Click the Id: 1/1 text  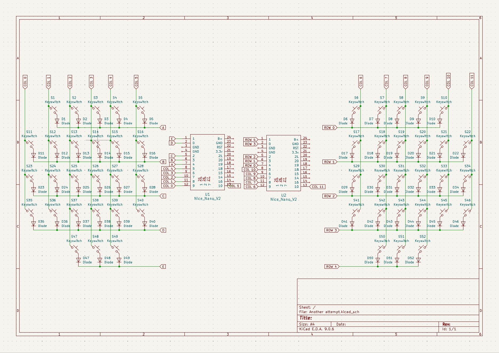[449, 329]
